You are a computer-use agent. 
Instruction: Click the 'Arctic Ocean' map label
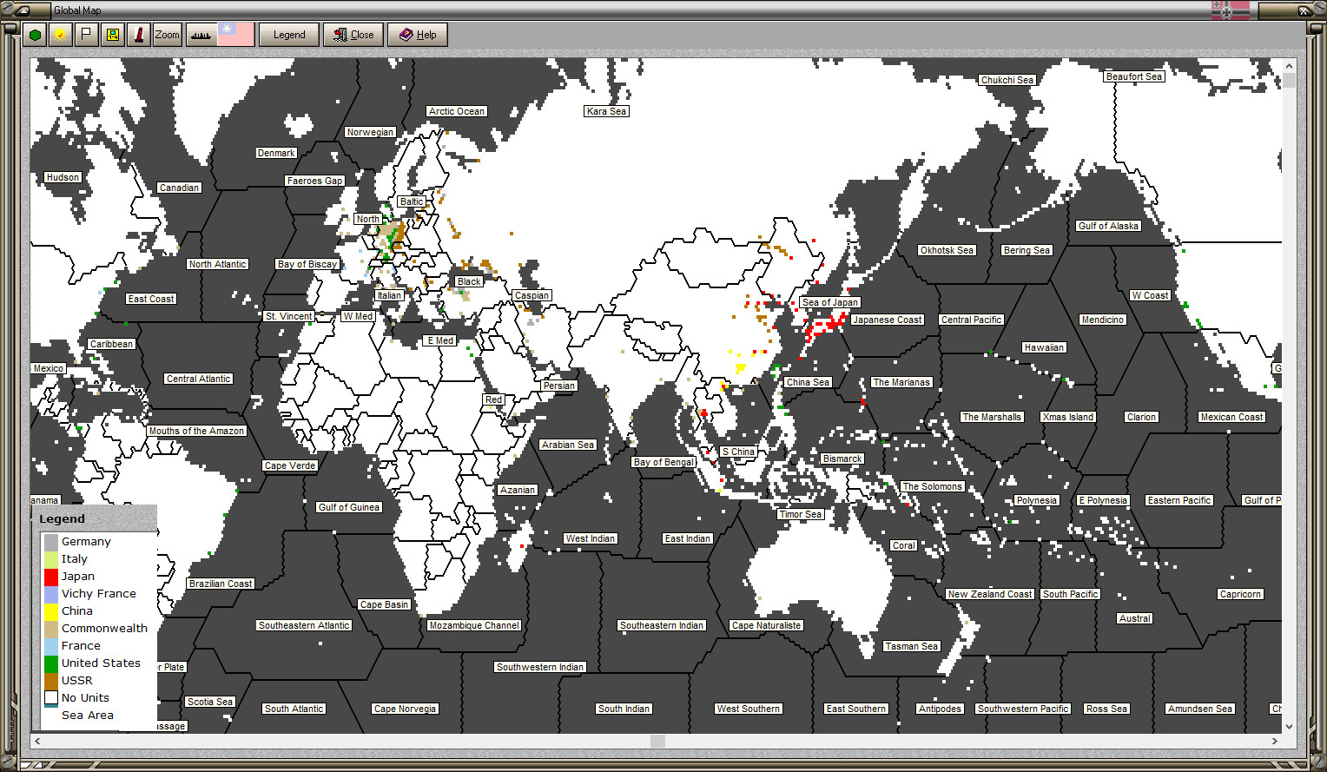coord(457,111)
